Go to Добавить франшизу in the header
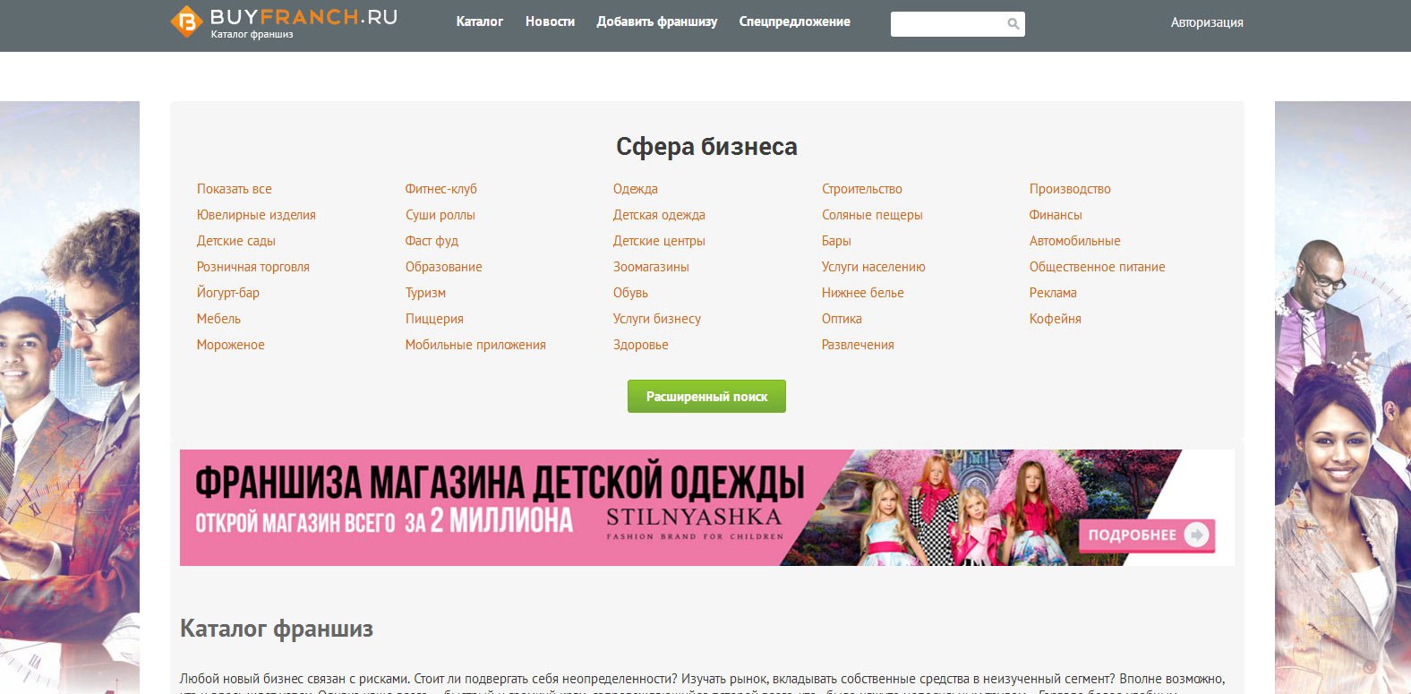This screenshot has width=1411, height=694. pyautogui.click(x=657, y=21)
